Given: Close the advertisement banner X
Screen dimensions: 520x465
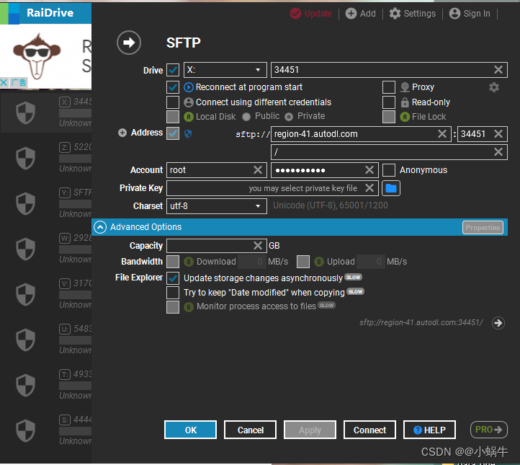Looking at the screenshot, I should [4, 82].
